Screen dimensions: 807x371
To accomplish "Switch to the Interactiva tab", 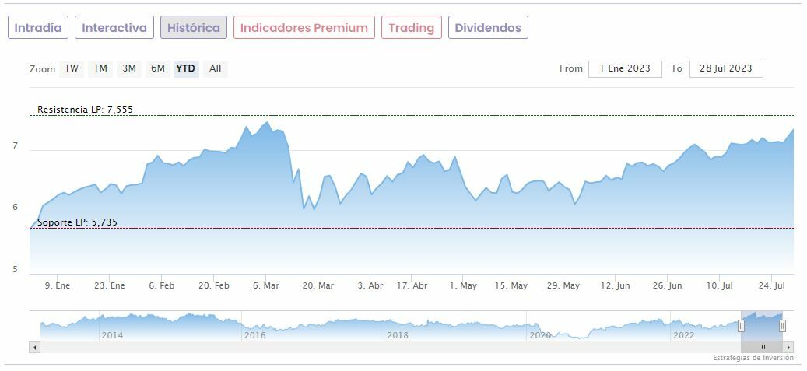I will click(x=114, y=27).
